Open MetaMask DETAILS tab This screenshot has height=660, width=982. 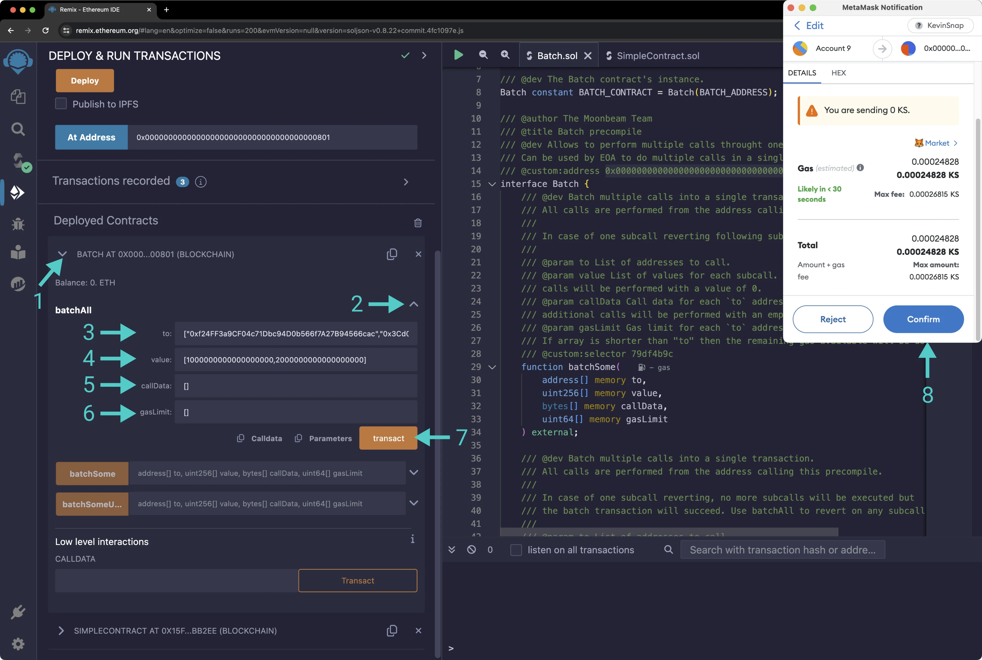point(802,73)
